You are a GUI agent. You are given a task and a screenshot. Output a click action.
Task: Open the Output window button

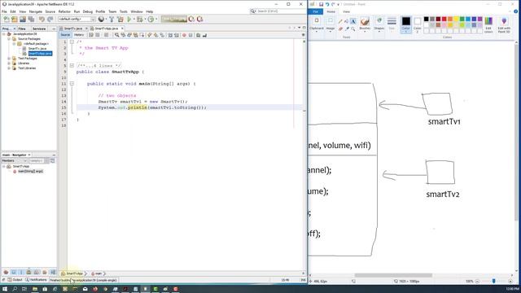[x=15, y=280]
